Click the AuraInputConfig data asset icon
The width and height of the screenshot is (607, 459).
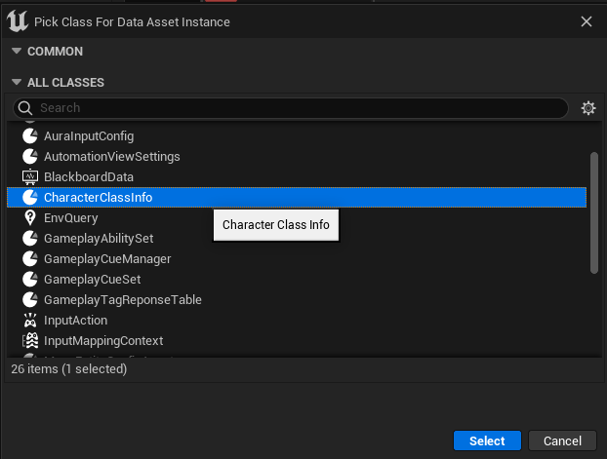[29, 136]
